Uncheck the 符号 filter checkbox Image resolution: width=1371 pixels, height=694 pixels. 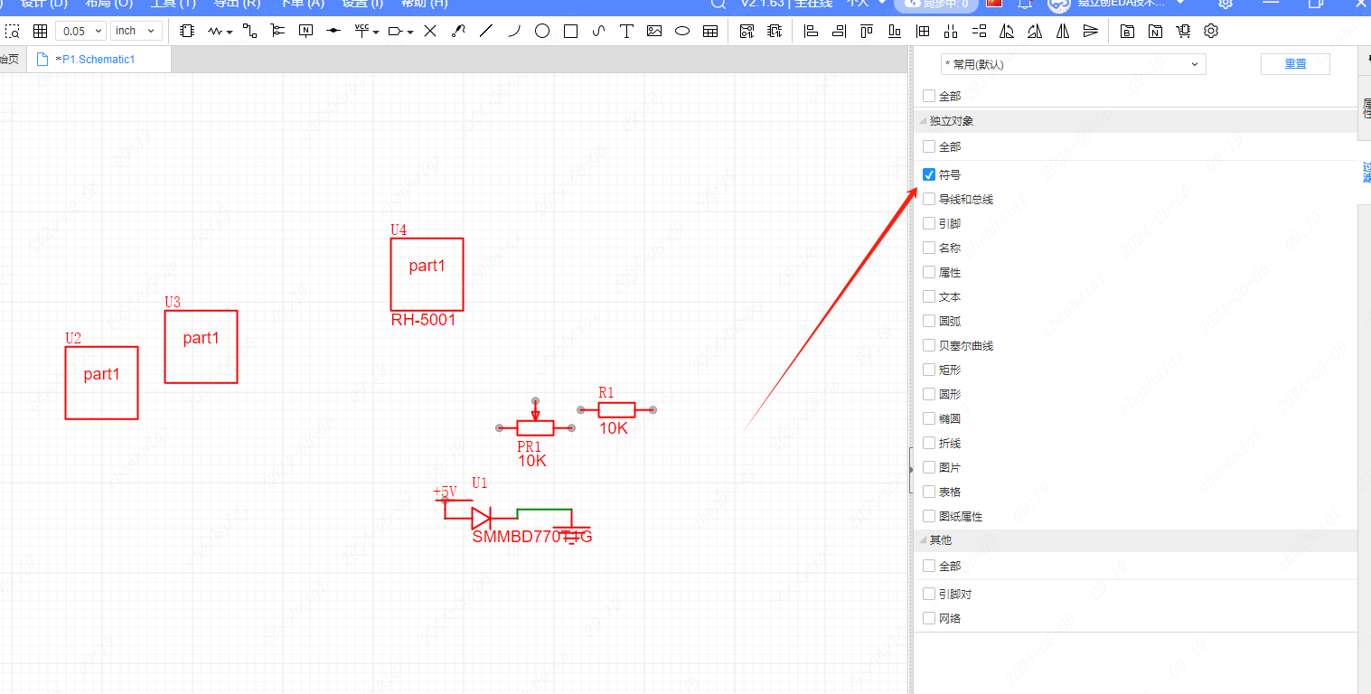[929, 174]
